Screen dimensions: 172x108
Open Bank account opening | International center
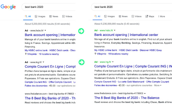126,35
